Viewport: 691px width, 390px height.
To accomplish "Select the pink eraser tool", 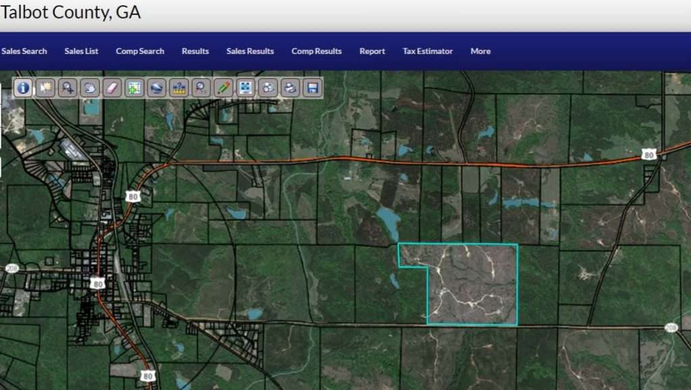I will coord(112,88).
